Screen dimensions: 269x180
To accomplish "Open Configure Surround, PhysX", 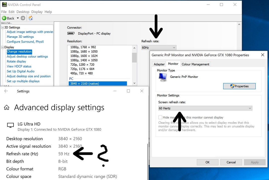I will pos(25,42).
